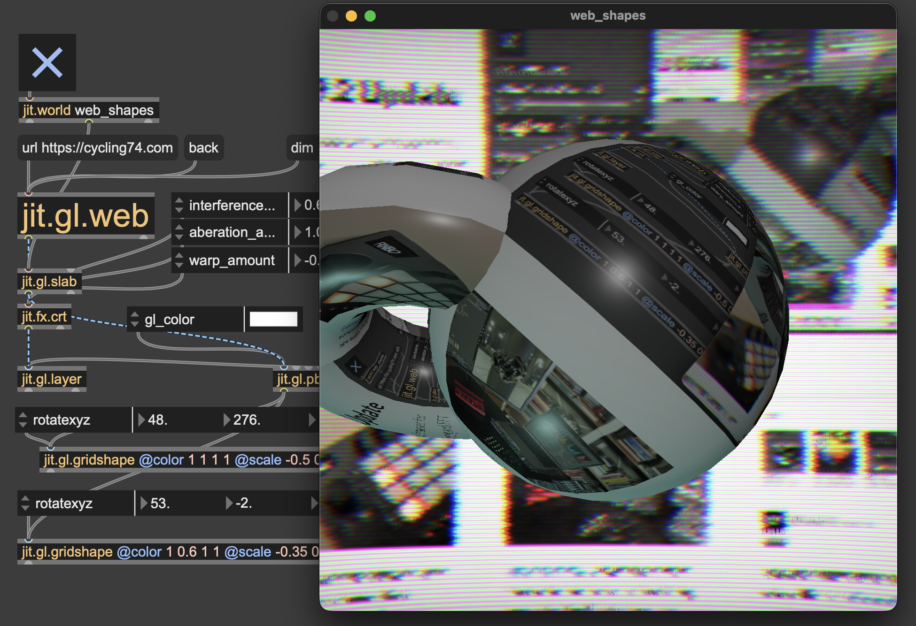Open the second rotatexyz menu arrows
The height and width of the screenshot is (626, 916).
tap(25, 503)
